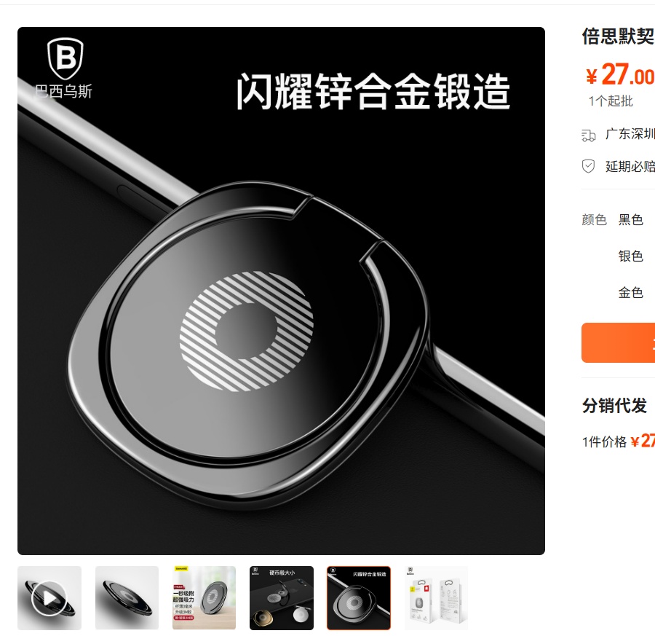Select the second ring holder thumbnail
Viewport: 655px width, 636px height.
coord(127,598)
